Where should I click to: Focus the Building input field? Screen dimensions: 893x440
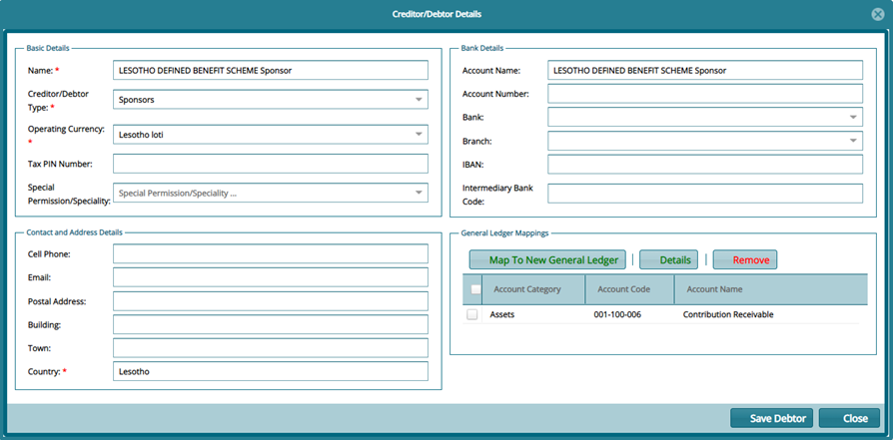(x=271, y=324)
